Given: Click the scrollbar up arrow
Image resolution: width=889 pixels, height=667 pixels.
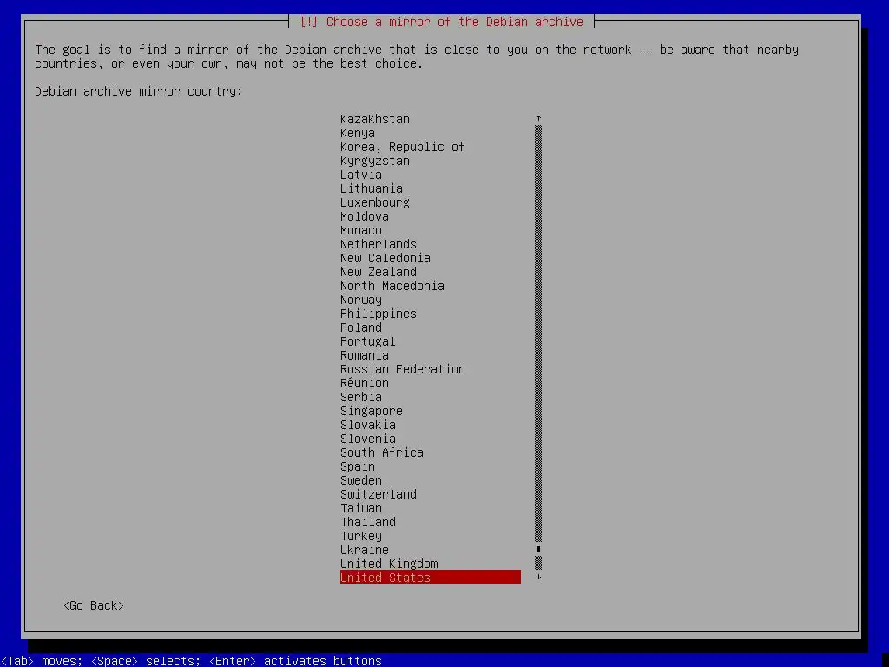Looking at the screenshot, I should (538, 118).
